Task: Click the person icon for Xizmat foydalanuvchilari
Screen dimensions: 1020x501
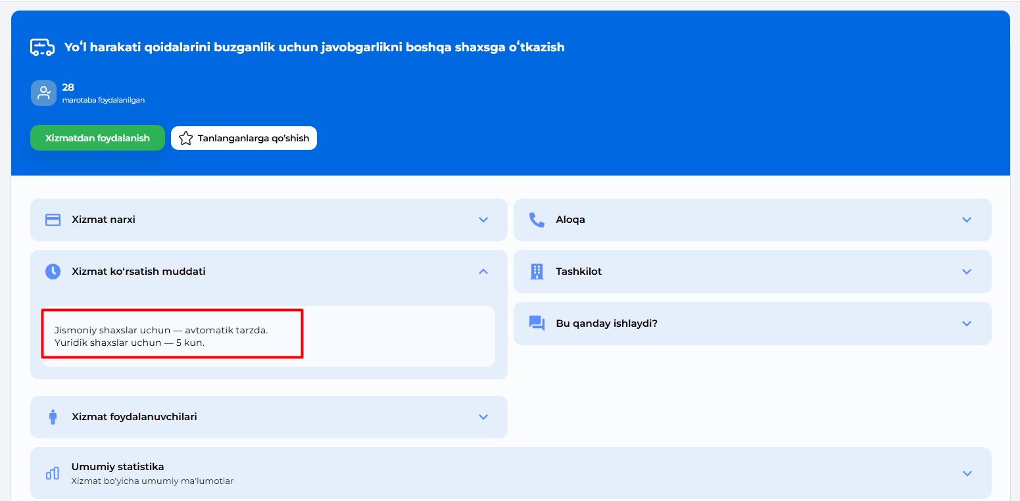Action: pyautogui.click(x=53, y=417)
